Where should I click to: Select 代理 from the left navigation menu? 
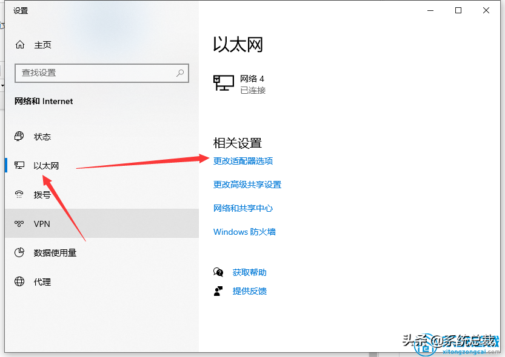[42, 282]
